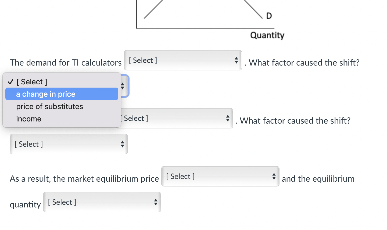The width and height of the screenshot is (387, 230).
Task: Click the arrows on the lower-left Select box
Action: pyautogui.click(x=122, y=144)
